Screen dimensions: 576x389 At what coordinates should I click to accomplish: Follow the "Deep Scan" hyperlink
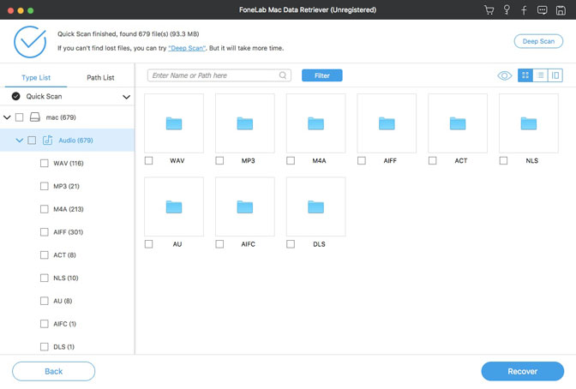click(x=187, y=48)
